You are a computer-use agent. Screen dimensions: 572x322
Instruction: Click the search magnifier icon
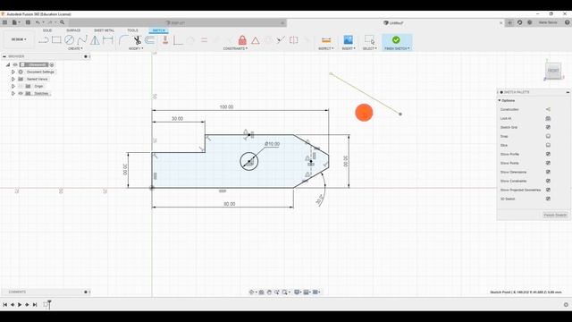click(63, 22)
